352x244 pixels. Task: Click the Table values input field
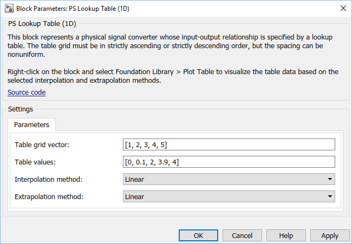click(x=229, y=162)
